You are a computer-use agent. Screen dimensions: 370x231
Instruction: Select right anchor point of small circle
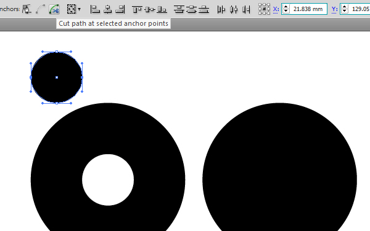[x=82, y=77]
